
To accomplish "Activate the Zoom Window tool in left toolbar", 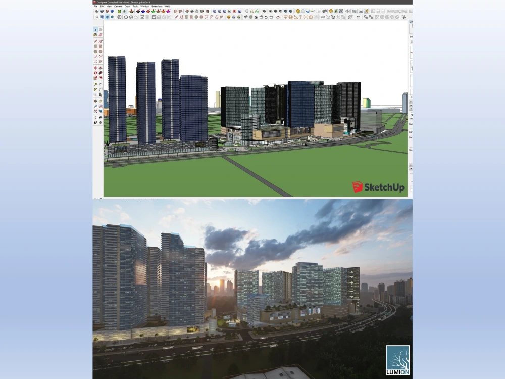I will (x=100, y=106).
